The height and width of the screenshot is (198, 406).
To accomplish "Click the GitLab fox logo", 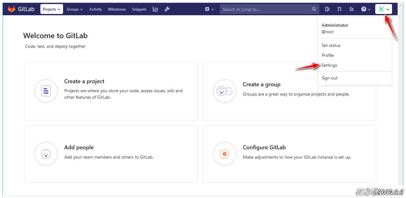I will (11, 9).
